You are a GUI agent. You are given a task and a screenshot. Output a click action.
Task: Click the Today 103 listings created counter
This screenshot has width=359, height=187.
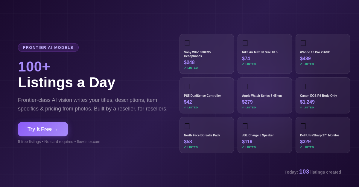click(x=313, y=172)
